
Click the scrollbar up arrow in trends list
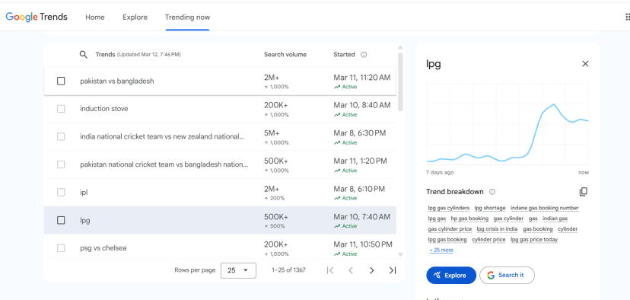tap(400, 47)
